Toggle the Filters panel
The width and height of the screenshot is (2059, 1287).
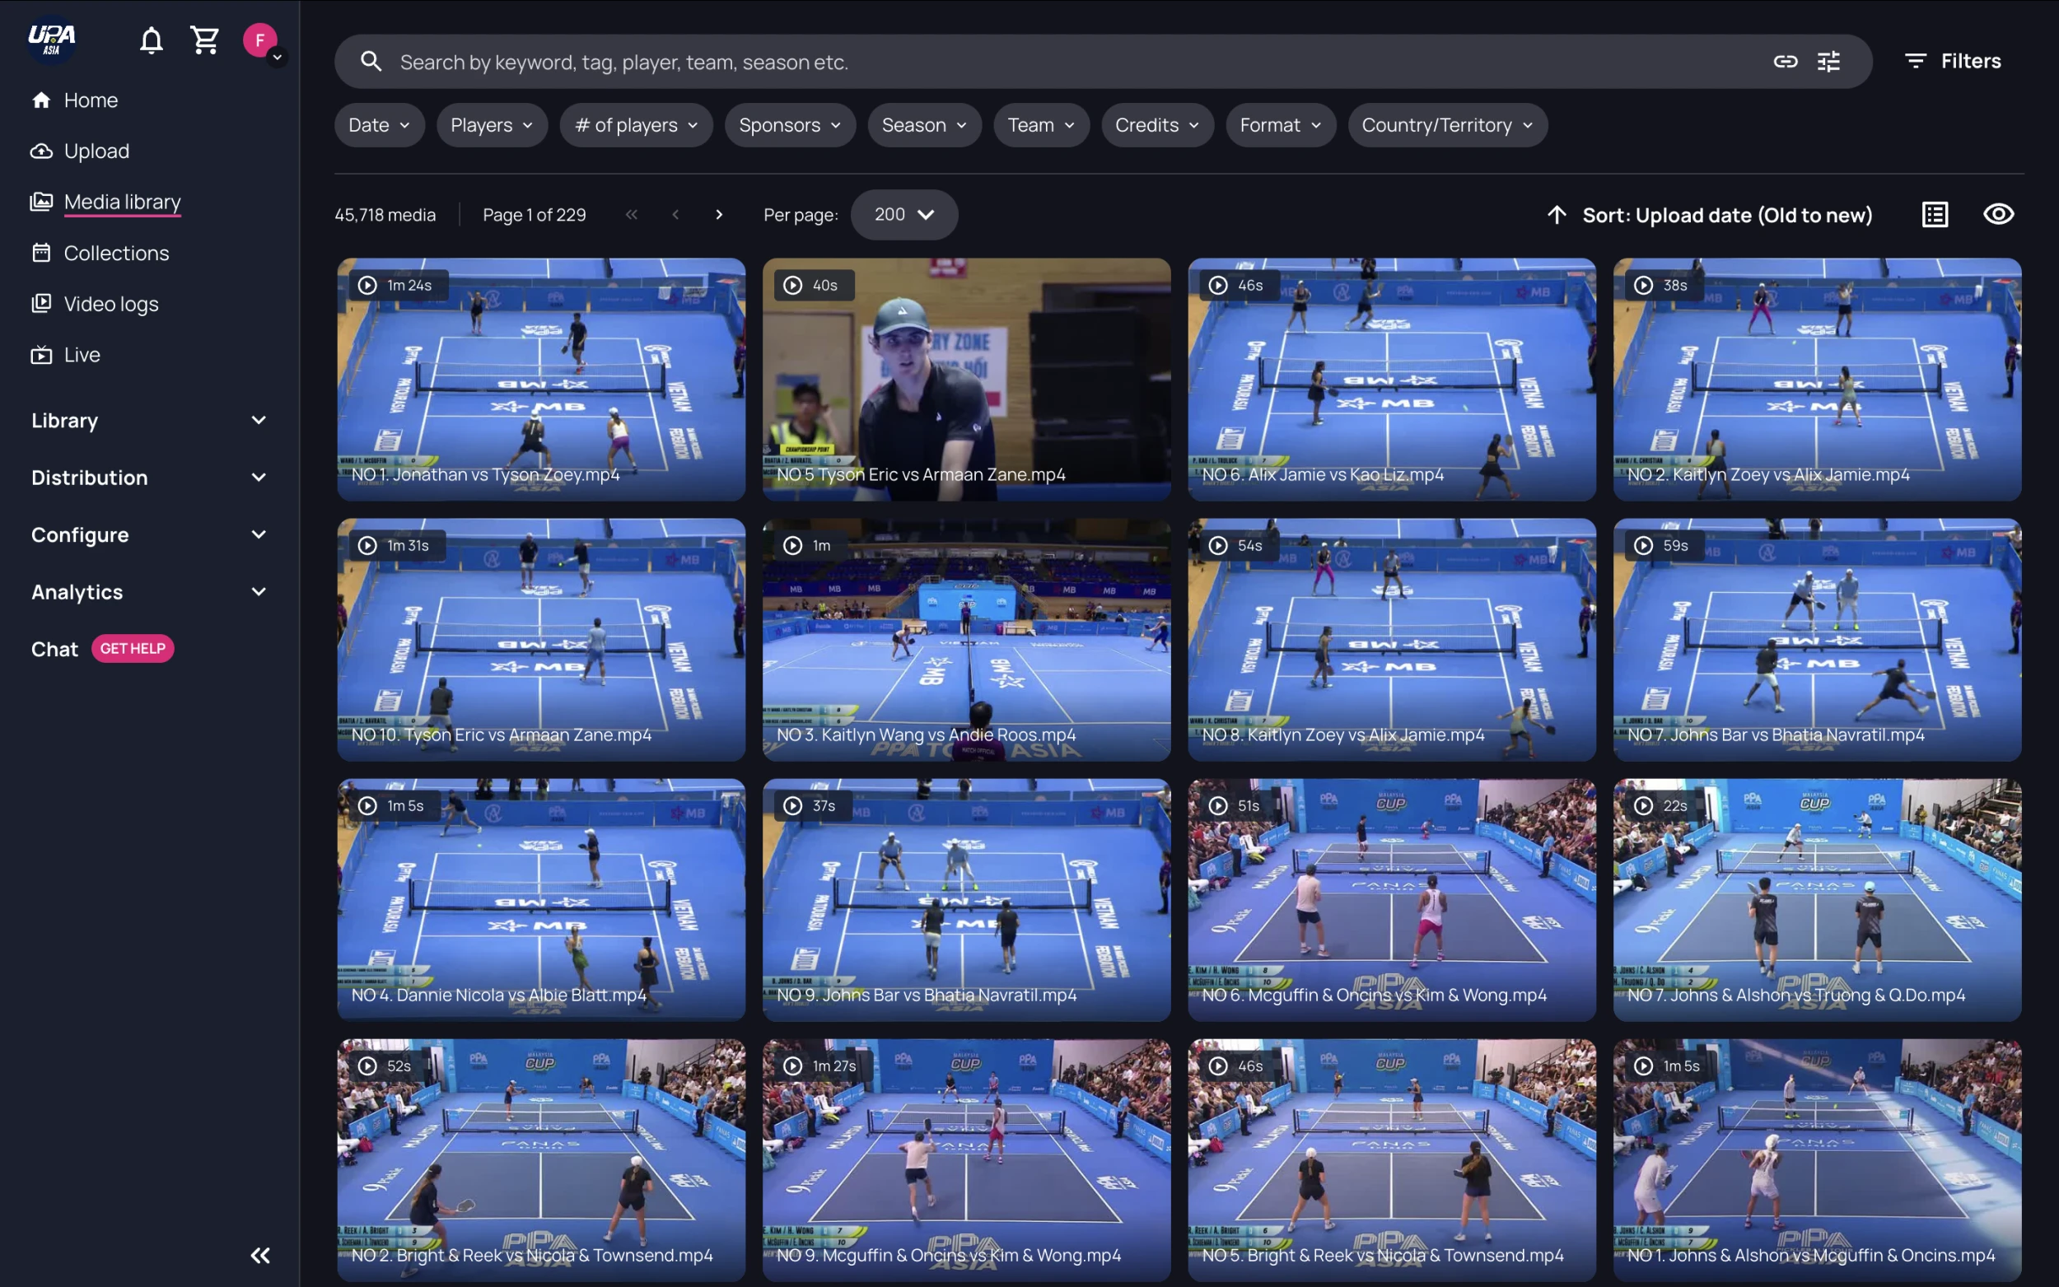pyautogui.click(x=1953, y=61)
